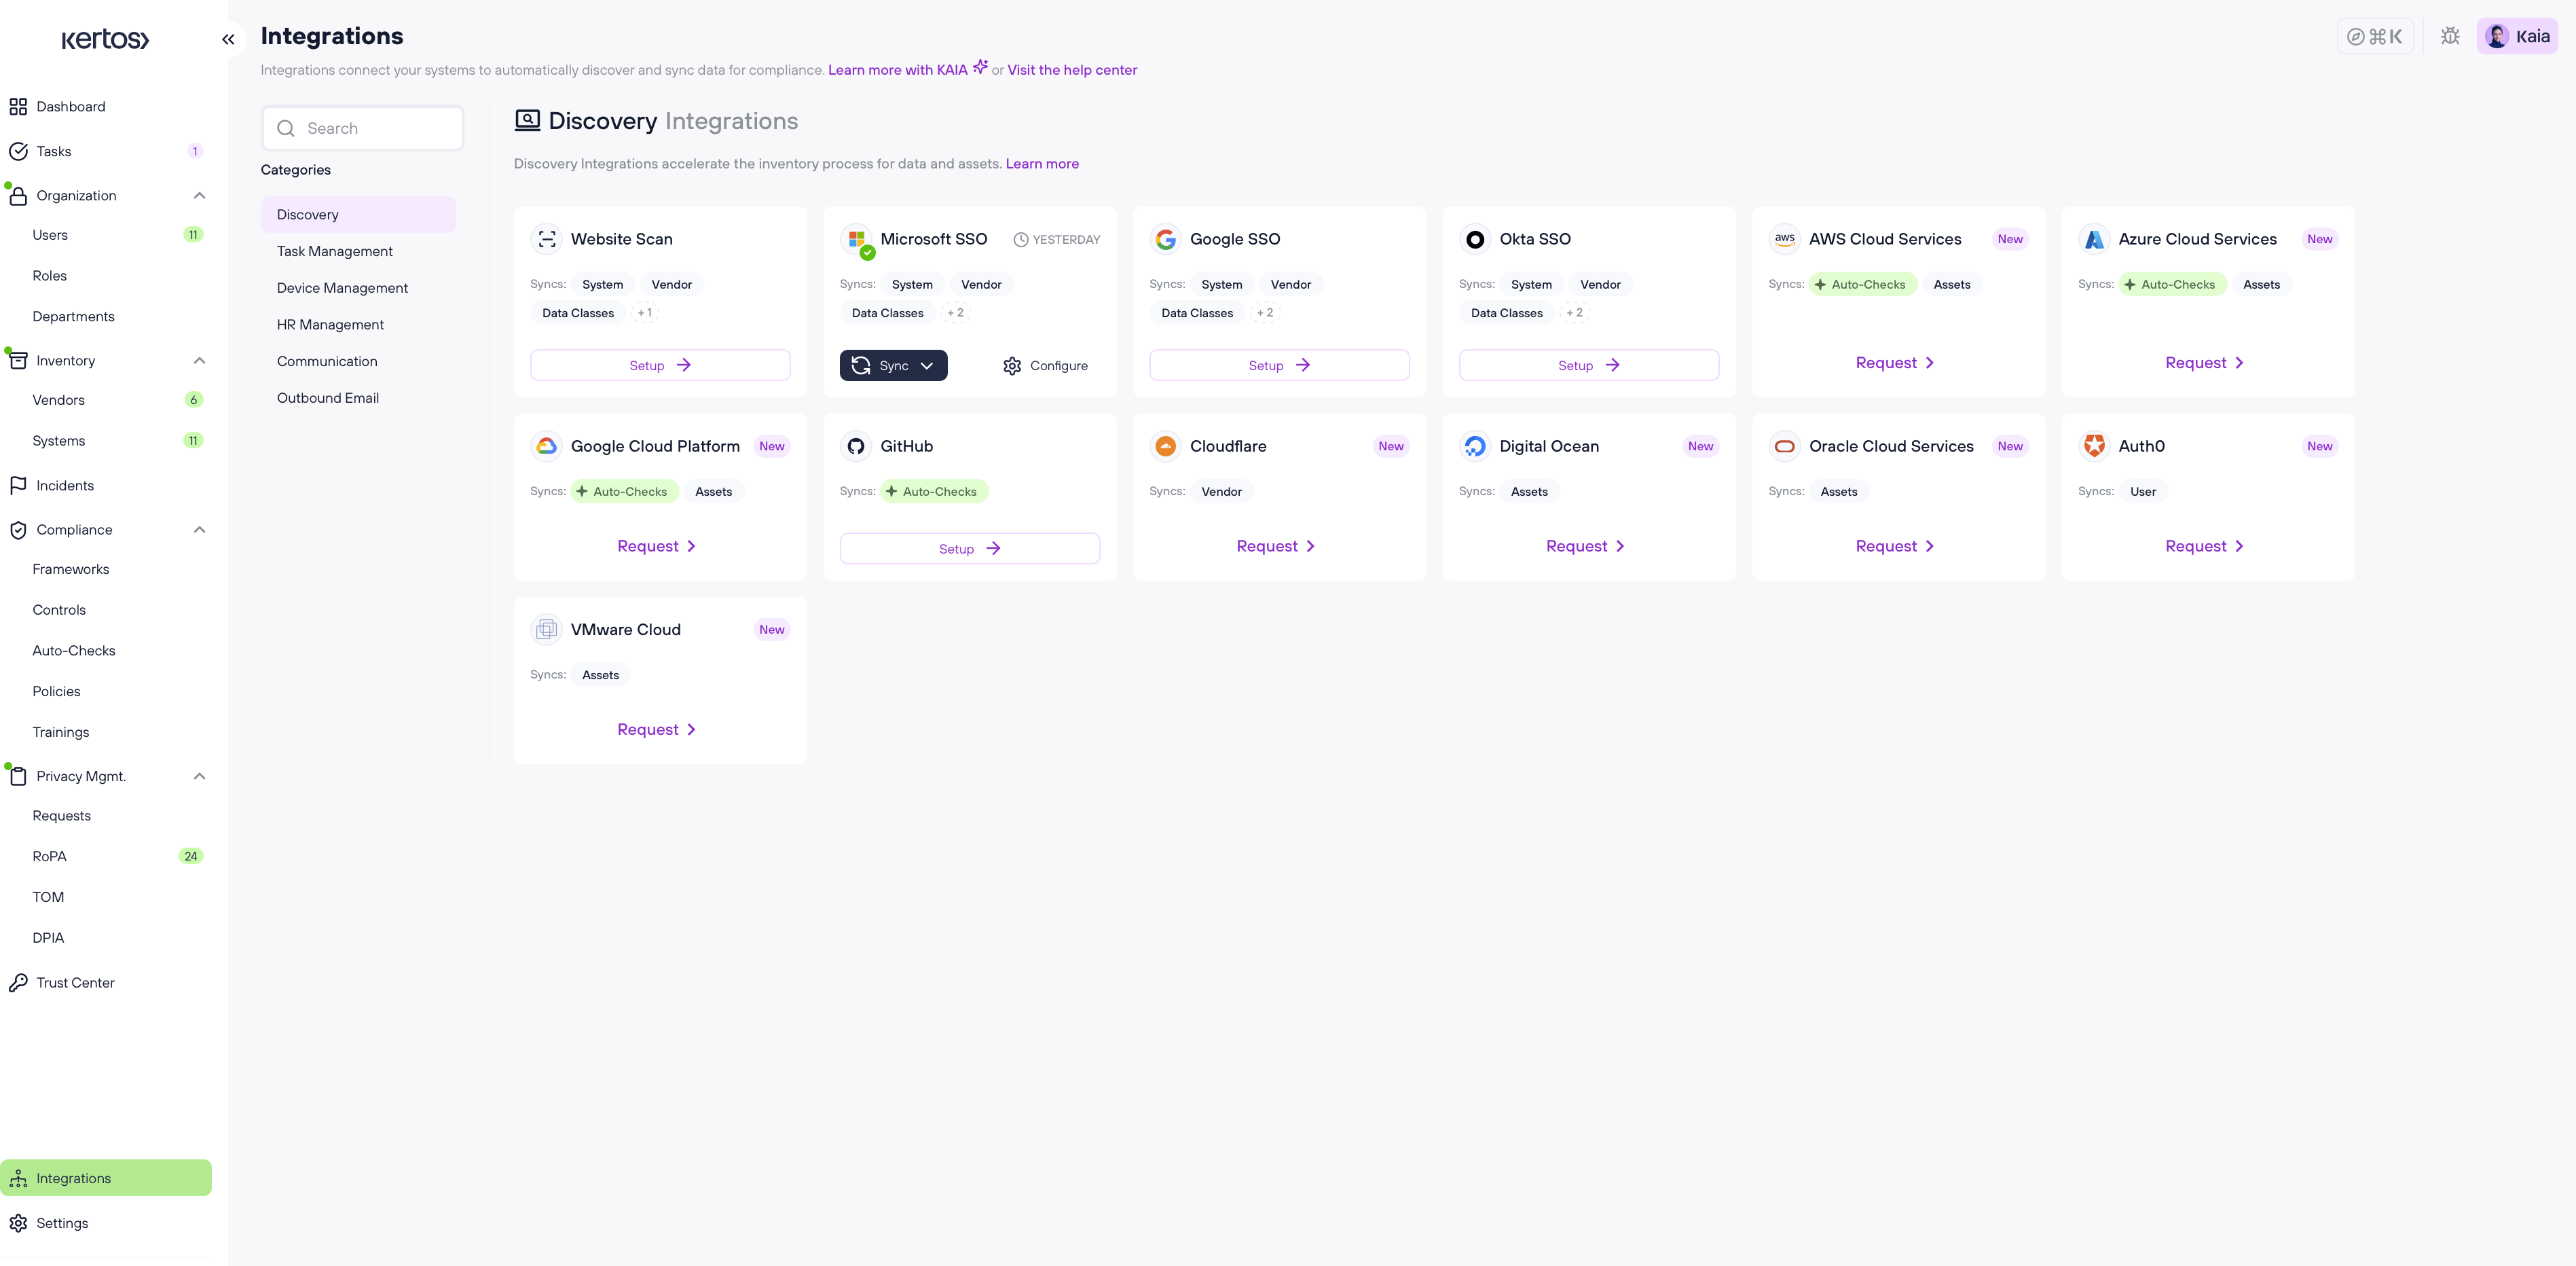Click Setup on the GitHub card
2576x1266 pixels.
click(970, 548)
